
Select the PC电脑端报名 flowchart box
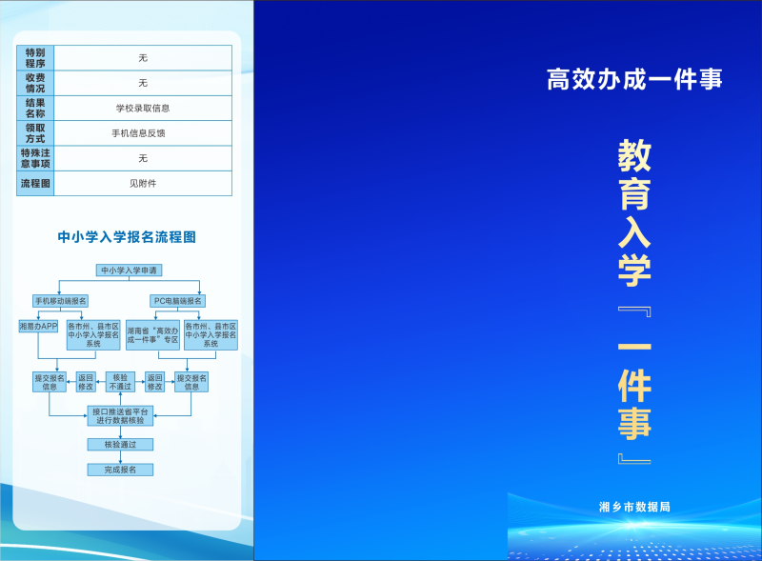(x=178, y=301)
